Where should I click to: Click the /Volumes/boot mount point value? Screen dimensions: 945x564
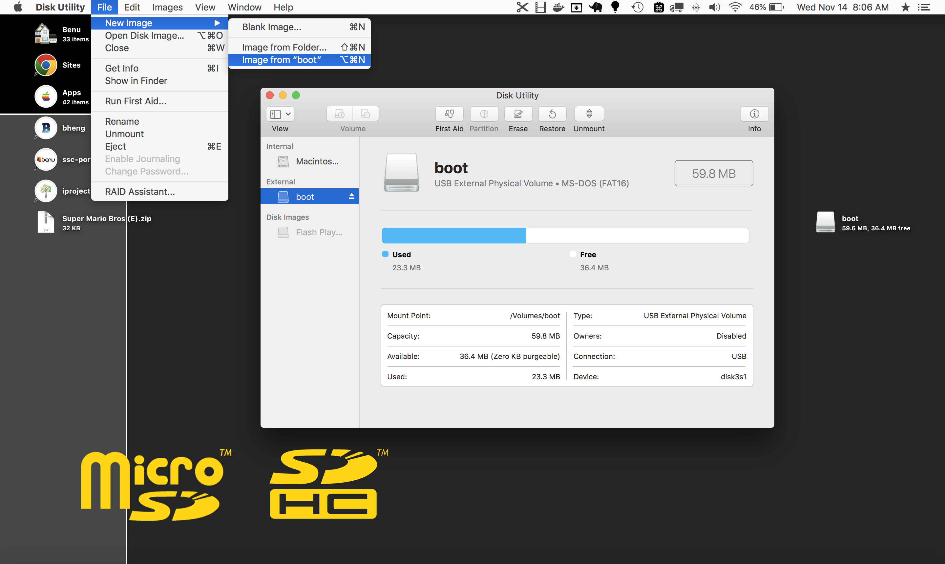(535, 315)
